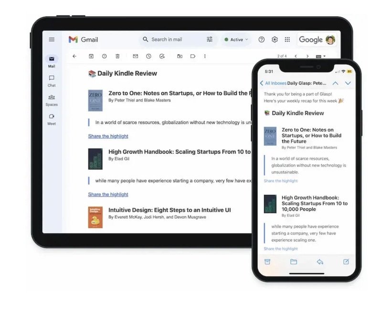The width and height of the screenshot is (382, 313).
Task: Click the Intuitive Design book cover thumbnail
Action: (95, 217)
